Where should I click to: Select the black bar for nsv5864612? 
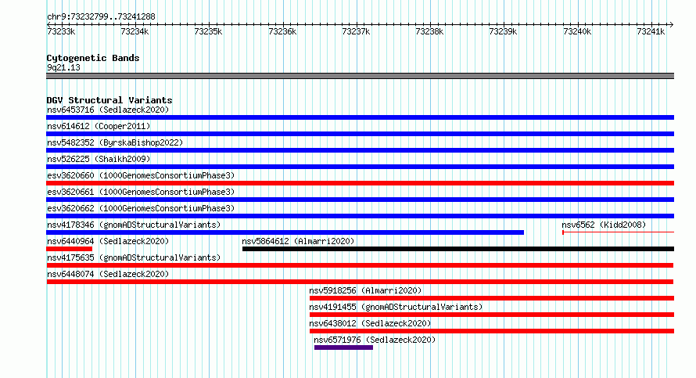[458, 249]
